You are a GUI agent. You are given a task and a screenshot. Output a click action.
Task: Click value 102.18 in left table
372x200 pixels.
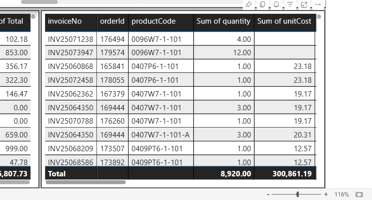(x=17, y=39)
